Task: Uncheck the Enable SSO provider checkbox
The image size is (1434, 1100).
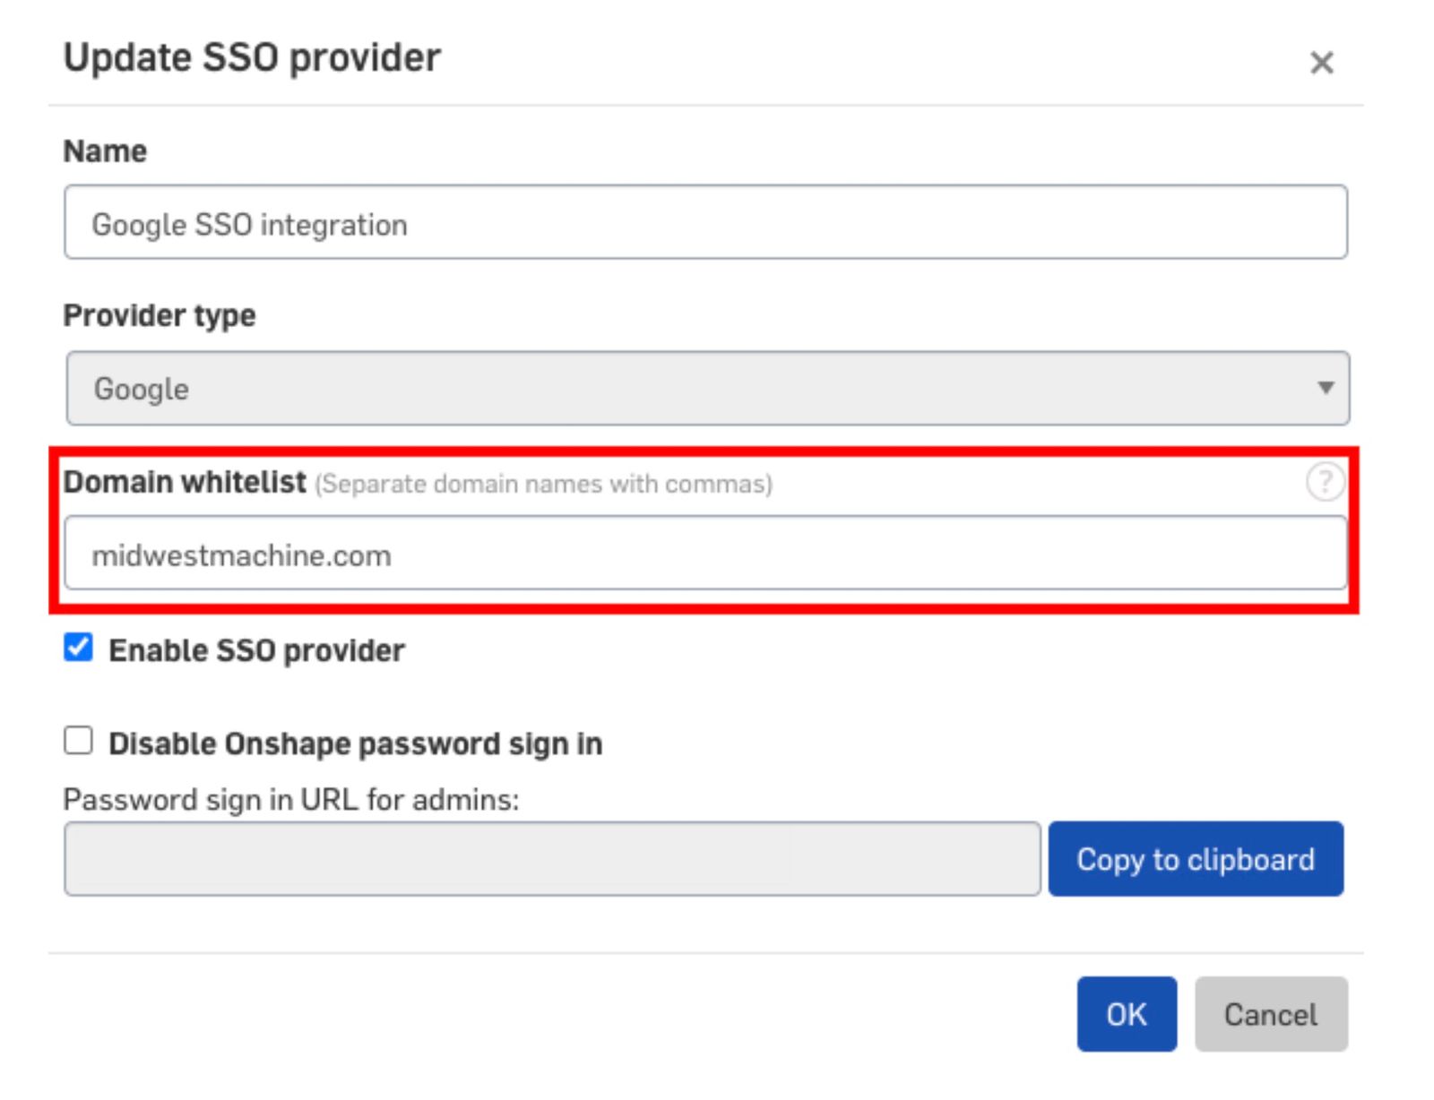Action: tap(79, 648)
